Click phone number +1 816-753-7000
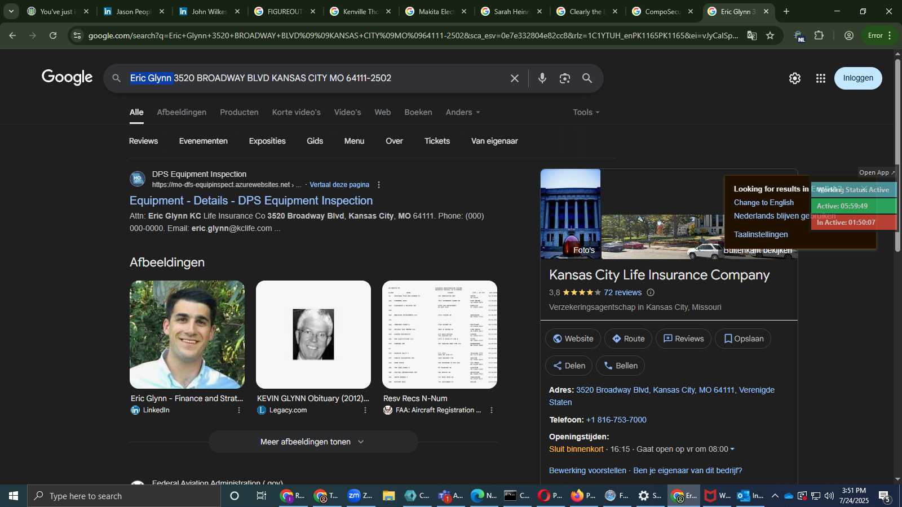 pyautogui.click(x=616, y=420)
